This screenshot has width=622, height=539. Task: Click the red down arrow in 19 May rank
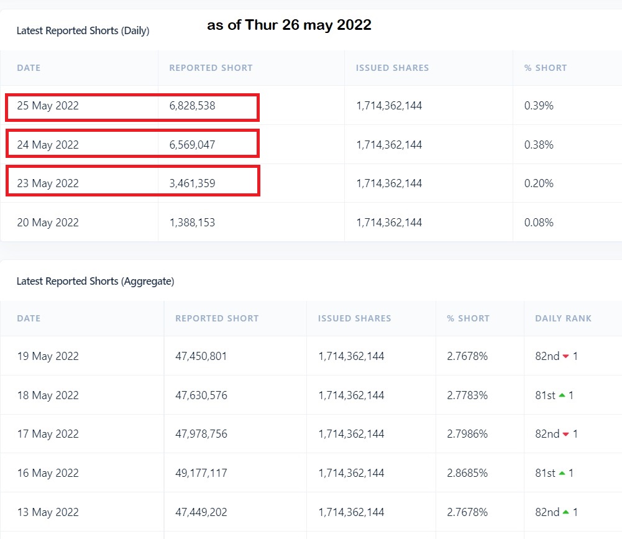(565, 356)
